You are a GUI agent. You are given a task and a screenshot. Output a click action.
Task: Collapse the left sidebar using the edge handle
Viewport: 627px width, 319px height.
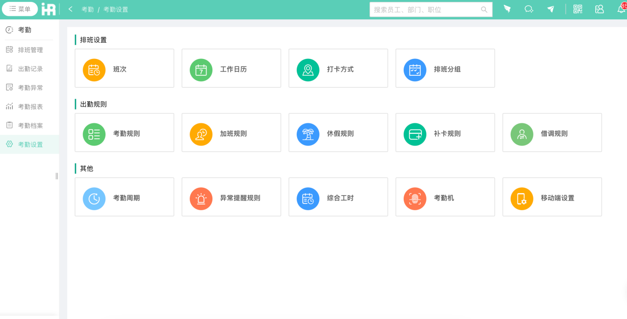click(56, 175)
